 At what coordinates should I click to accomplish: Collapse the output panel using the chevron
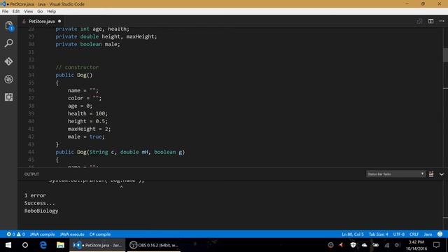pyautogui.click(x=442, y=174)
